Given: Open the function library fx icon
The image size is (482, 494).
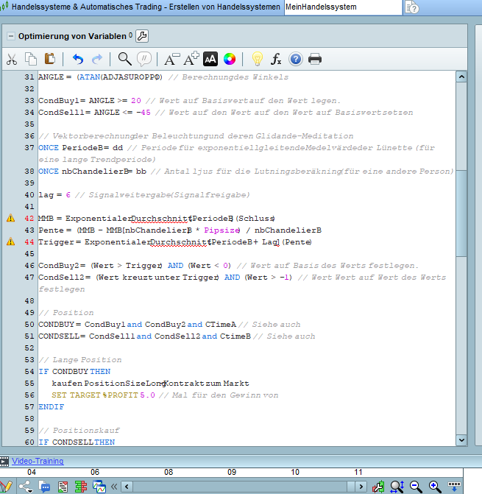Looking at the screenshot, I should pyautogui.click(x=277, y=59).
